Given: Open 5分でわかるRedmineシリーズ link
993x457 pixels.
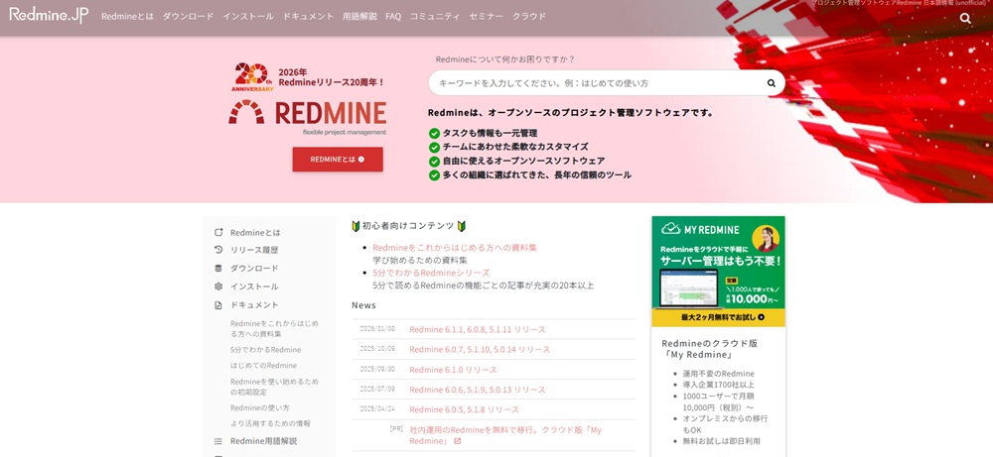Looking at the screenshot, I should tap(431, 273).
